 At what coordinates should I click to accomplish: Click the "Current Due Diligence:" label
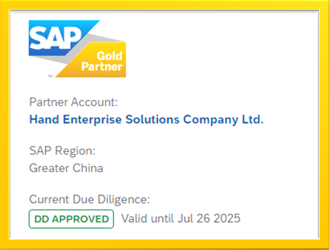point(89,200)
